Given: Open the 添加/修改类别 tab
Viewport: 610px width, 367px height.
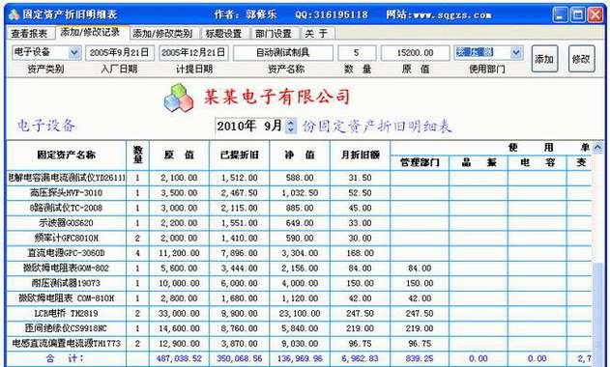Looking at the screenshot, I should 162,34.
